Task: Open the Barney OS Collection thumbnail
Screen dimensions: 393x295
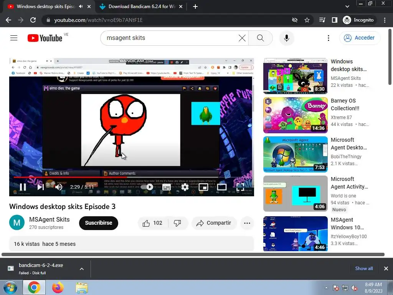Action: (295, 115)
